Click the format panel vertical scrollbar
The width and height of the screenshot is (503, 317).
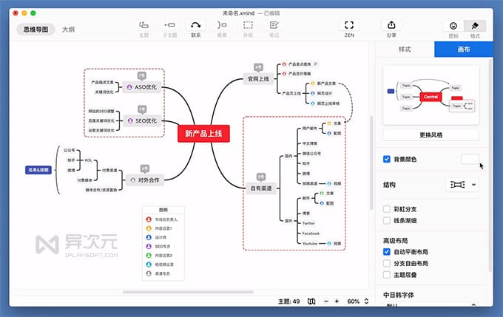(490, 165)
